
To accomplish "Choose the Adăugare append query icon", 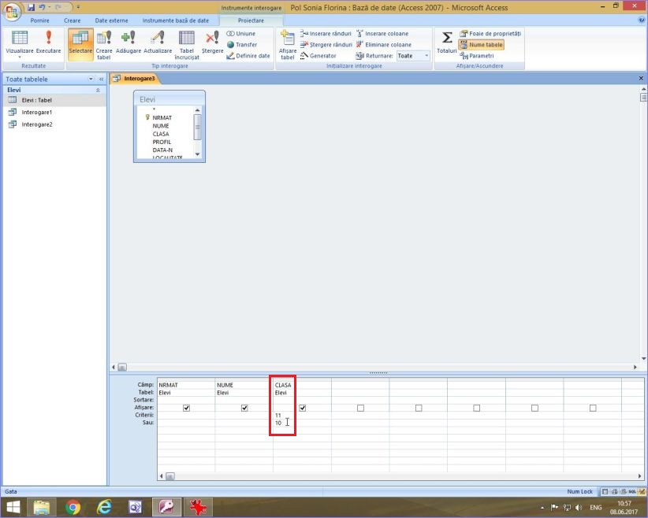I will coord(128,43).
